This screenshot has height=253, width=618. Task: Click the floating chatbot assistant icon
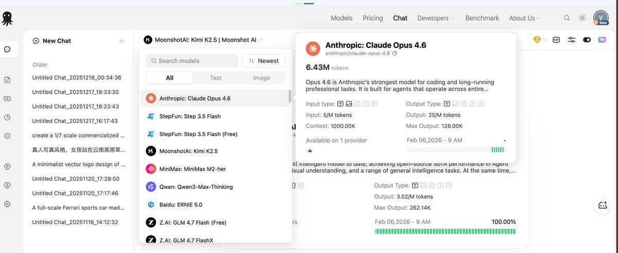603,205
